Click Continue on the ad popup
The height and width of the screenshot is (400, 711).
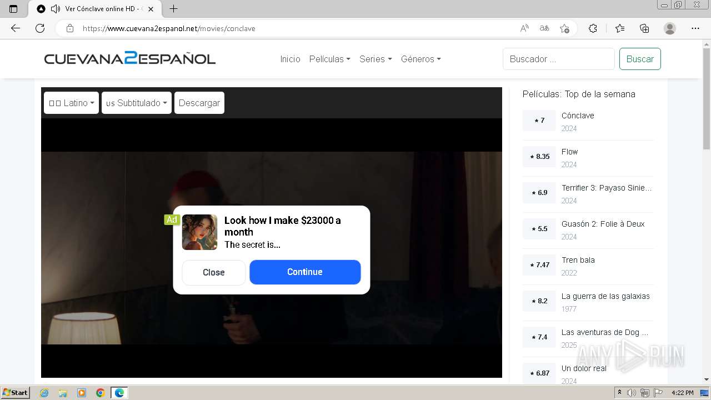coord(305,272)
